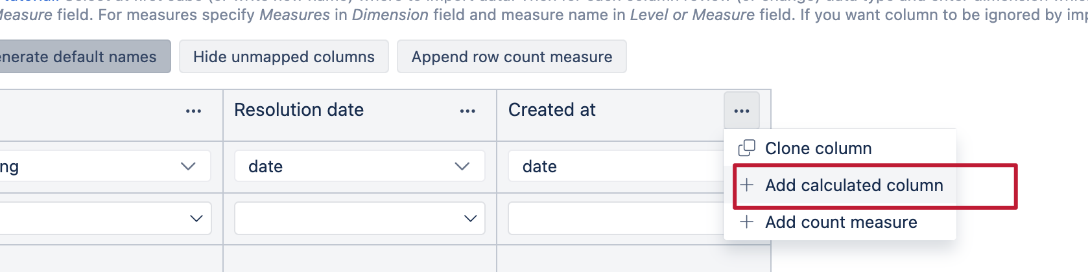1088x272 pixels.
Task: Expand the empty dimension dropdown in leftmost column
Action: pyautogui.click(x=105, y=218)
